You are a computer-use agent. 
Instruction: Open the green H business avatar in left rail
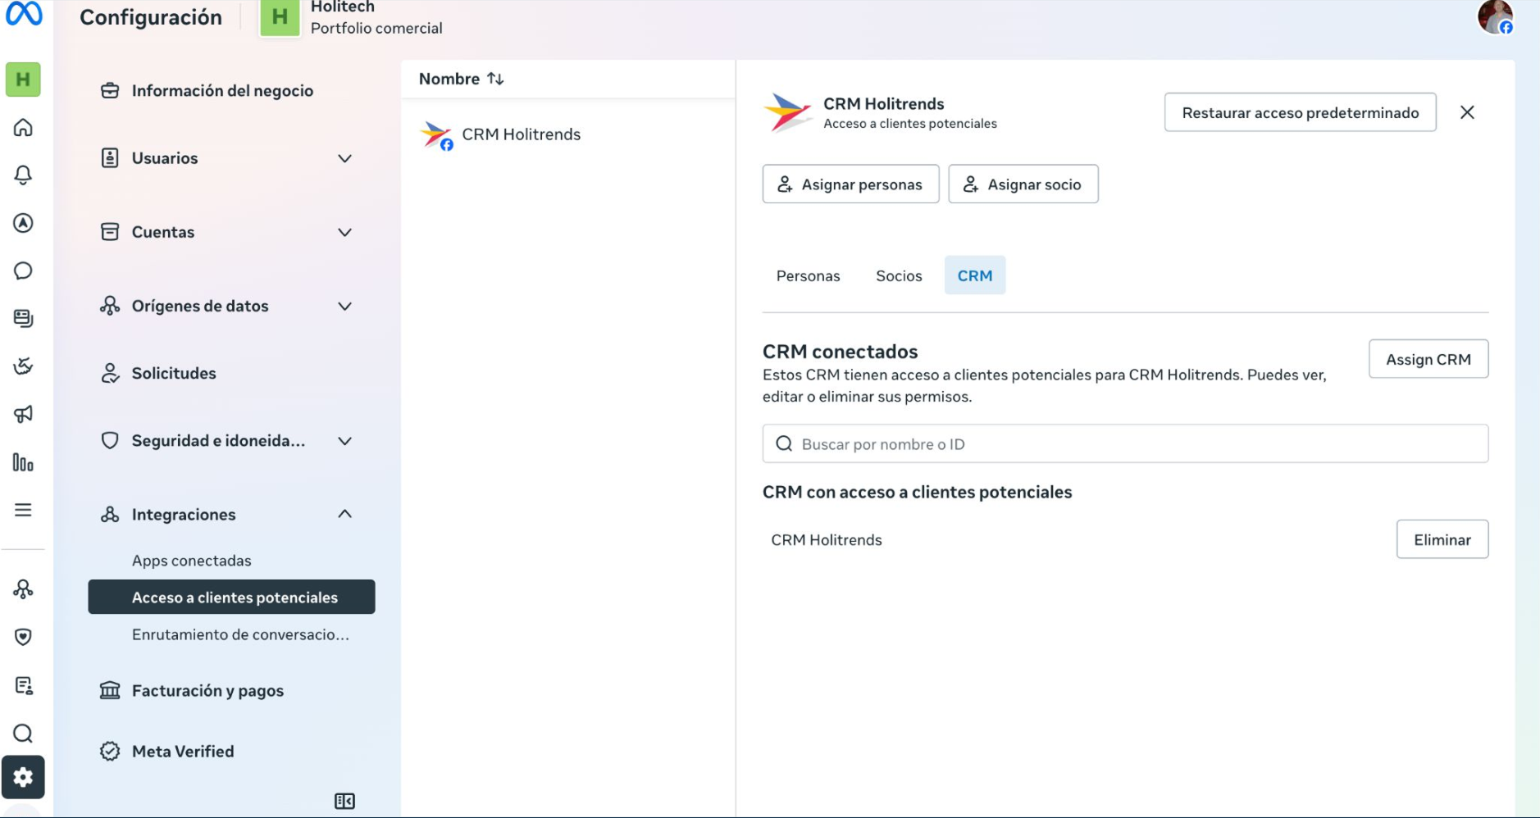pos(23,80)
